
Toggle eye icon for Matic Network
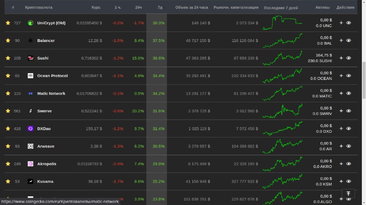tap(349, 94)
